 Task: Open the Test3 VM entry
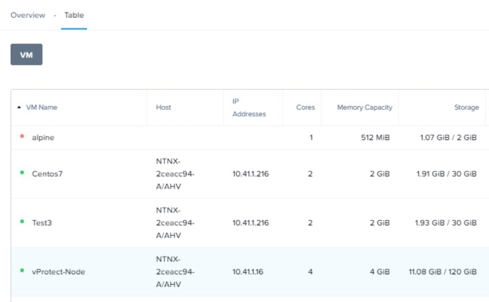pos(42,223)
